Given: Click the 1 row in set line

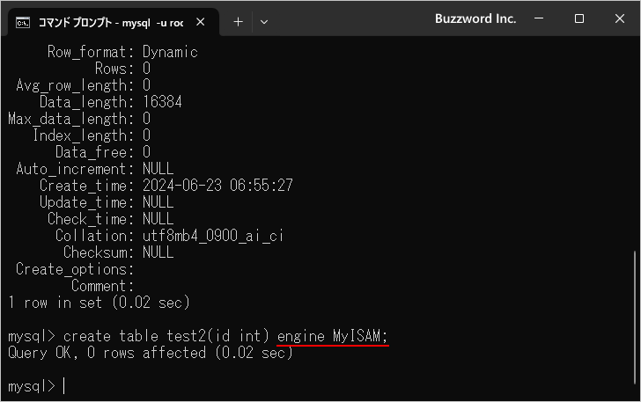Looking at the screenshot, I should click(99, 303).
